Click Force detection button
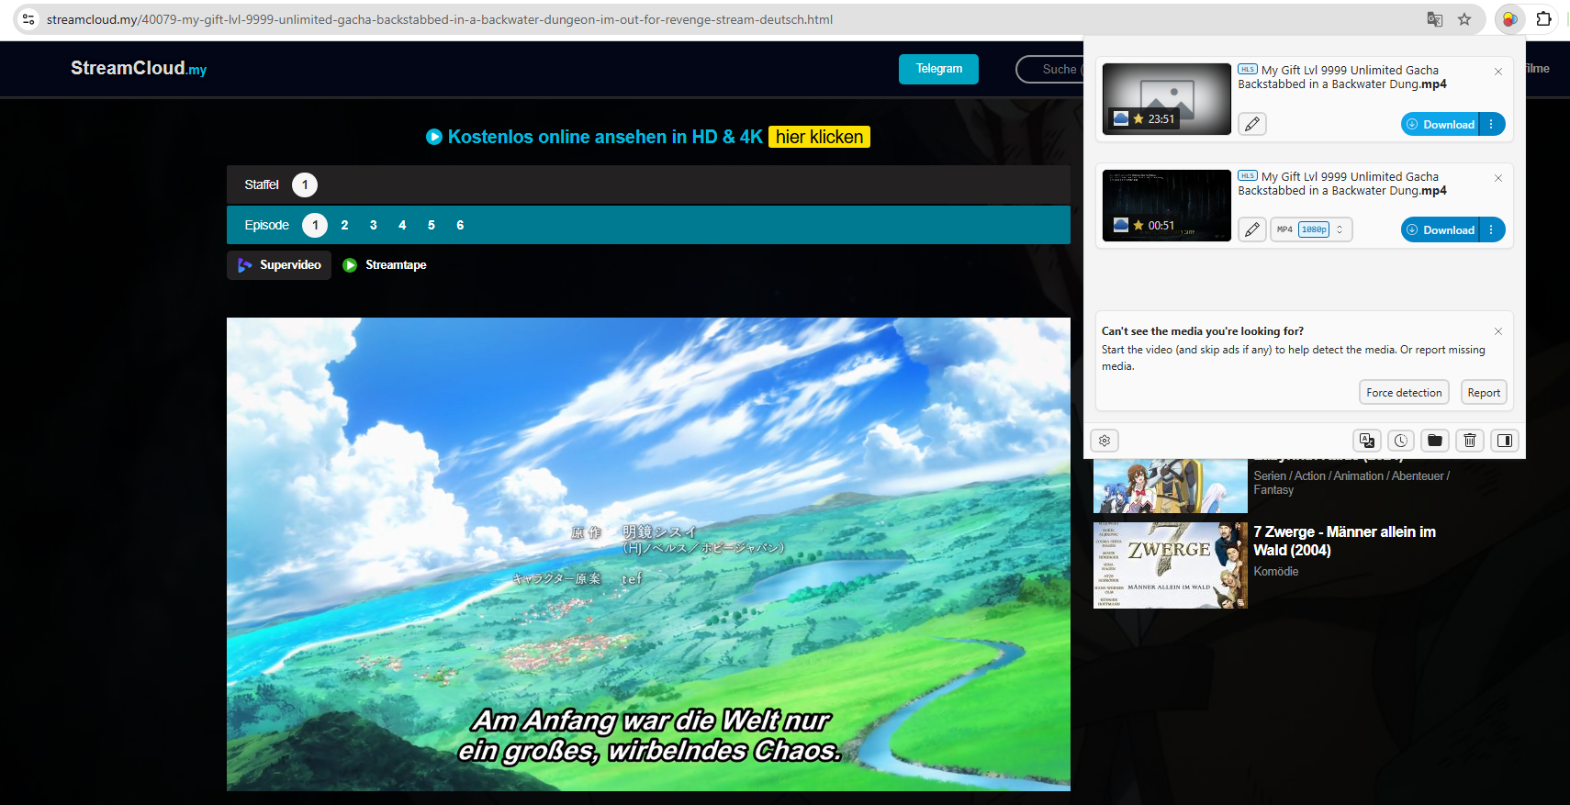 (1404, 392)
